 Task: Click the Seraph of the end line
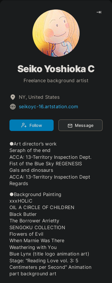(x=30, y=150)
